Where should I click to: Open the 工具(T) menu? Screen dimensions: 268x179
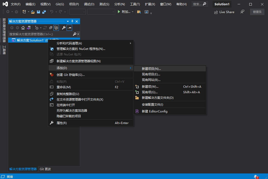135,4
